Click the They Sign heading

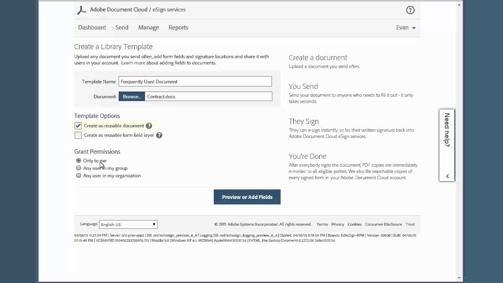pyautogui.click(x=303, y=121)
